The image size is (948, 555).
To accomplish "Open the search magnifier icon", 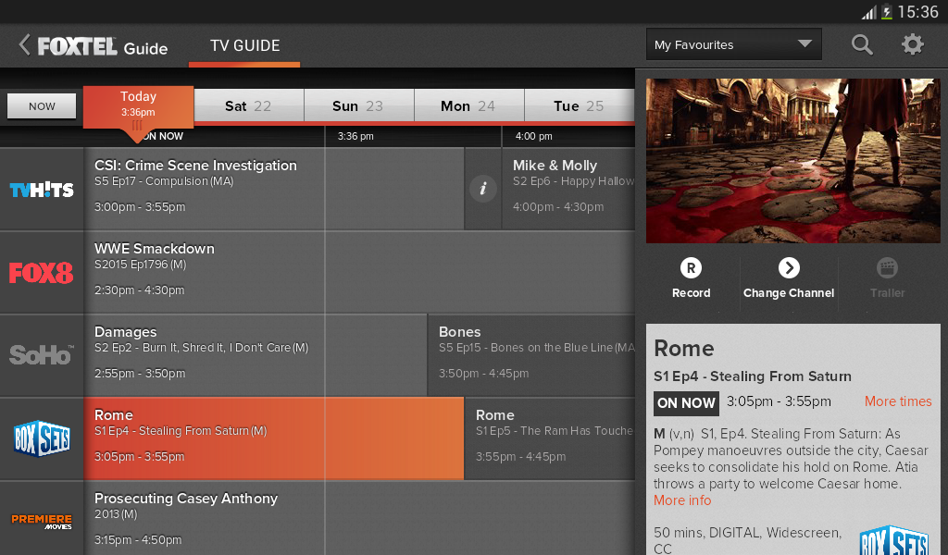I will pyautogui.click(x=862, y=44).
